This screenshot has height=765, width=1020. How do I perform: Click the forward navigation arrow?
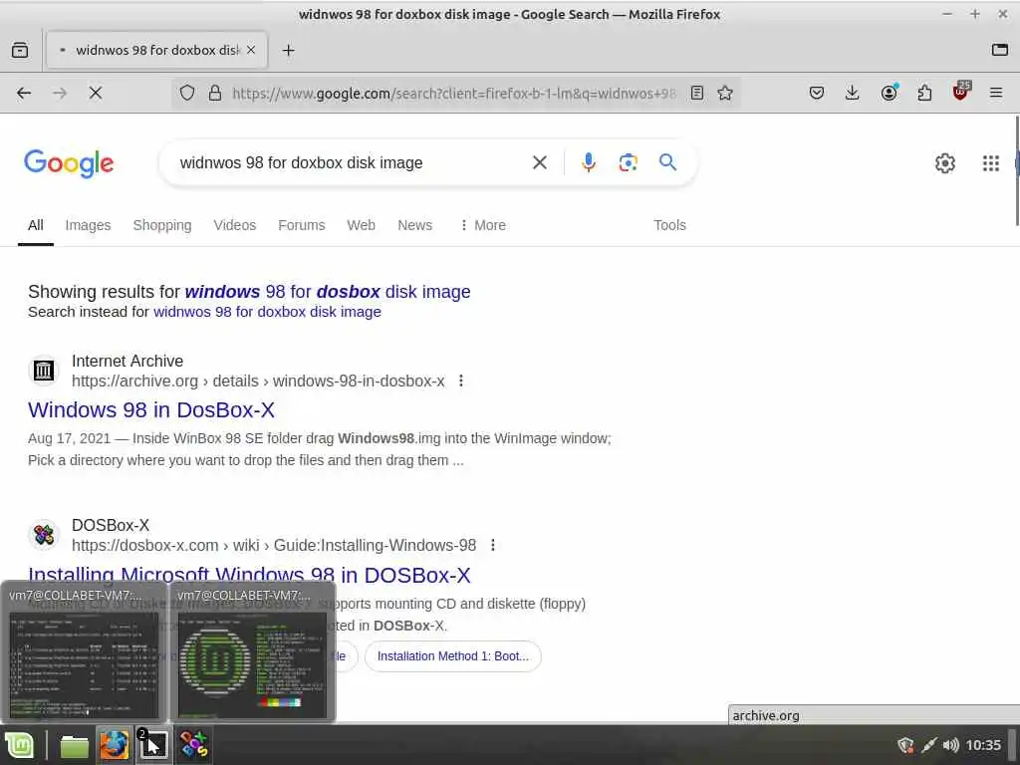click(60, 93)
